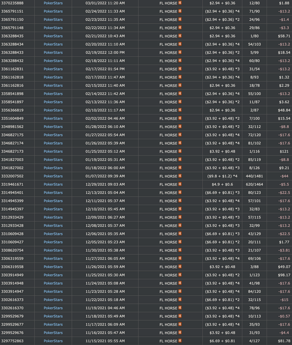Click orange HORSE icon in row 3310609427

tap(180, 242)
